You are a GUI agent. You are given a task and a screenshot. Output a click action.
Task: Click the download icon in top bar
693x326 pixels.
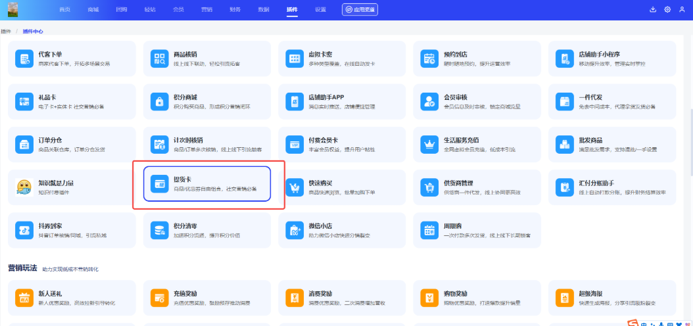coord(653,9)
